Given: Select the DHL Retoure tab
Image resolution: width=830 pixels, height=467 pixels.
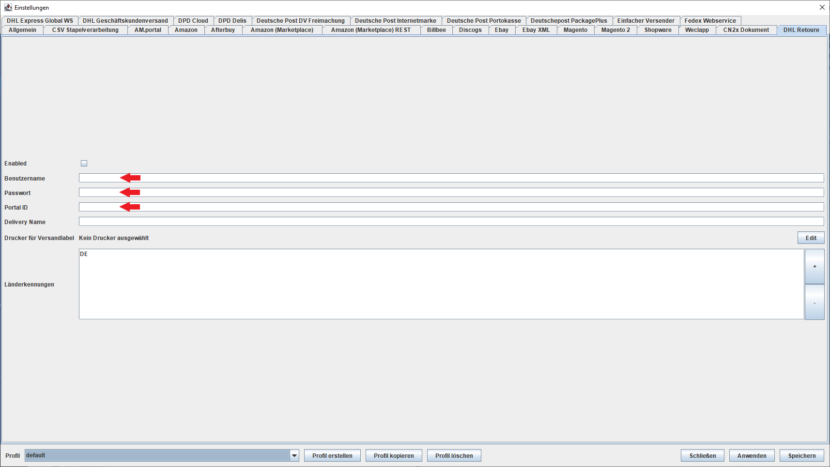Looking at the screenshot, I should [801, 30].
